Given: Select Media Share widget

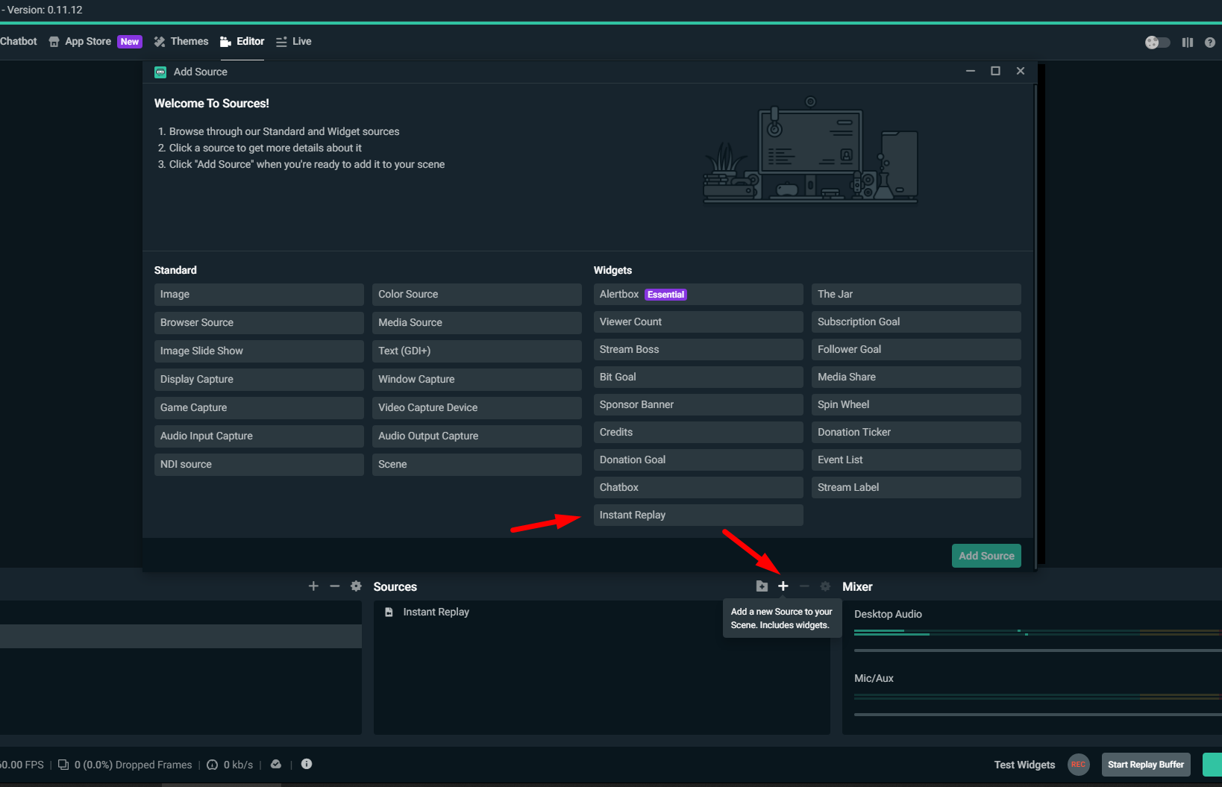Looking at the screenshot, I should pos(916,377).
